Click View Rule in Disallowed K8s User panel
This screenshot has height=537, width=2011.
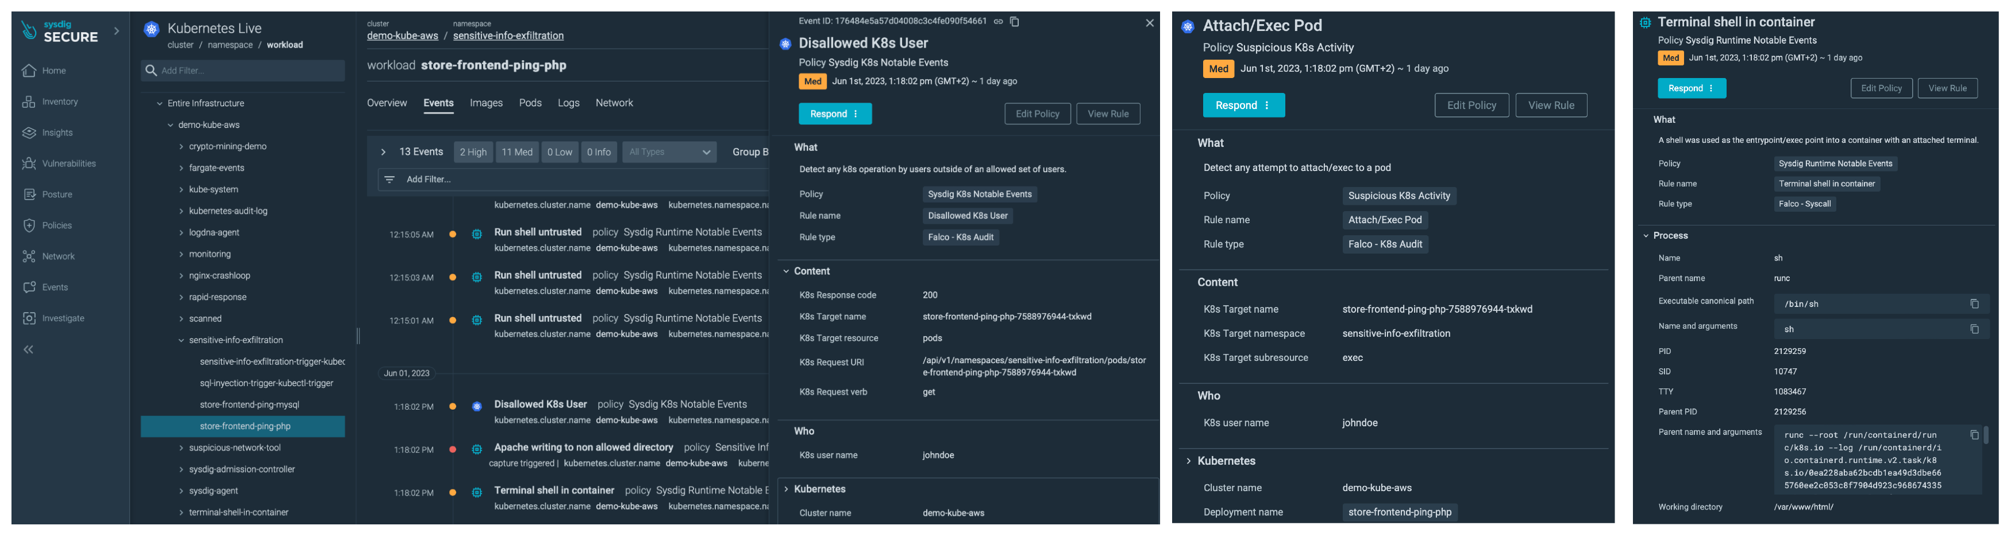coord(1108,115)
